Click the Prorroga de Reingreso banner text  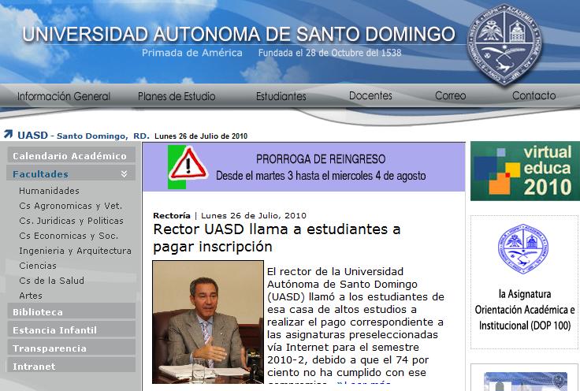(321, 167)
